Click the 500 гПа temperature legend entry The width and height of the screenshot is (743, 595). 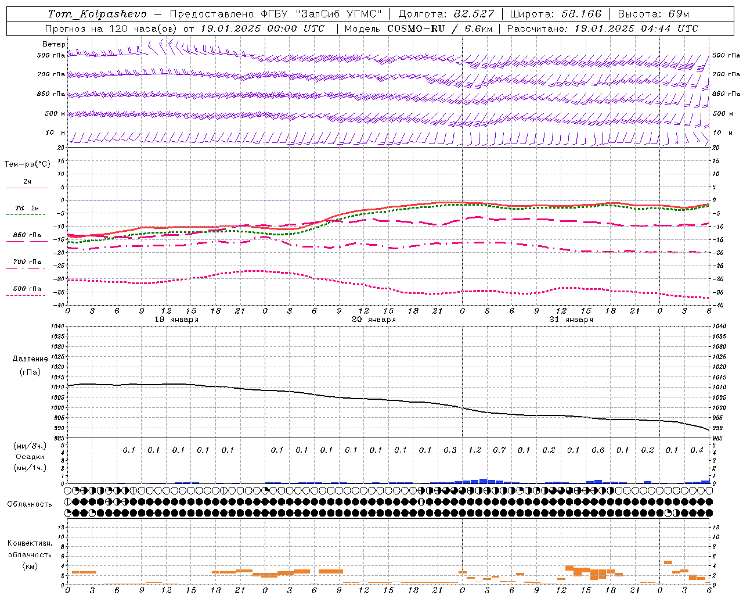pos(27,289)
